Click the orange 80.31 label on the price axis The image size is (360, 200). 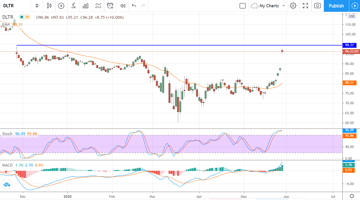349,83
